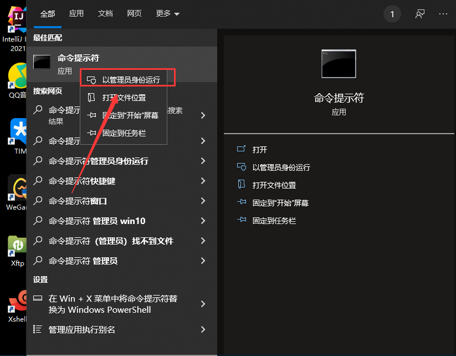Screen dimensions: 456x356
Task: Choose 打开文件位置 in context menu
Action: [x=124, y=98]
